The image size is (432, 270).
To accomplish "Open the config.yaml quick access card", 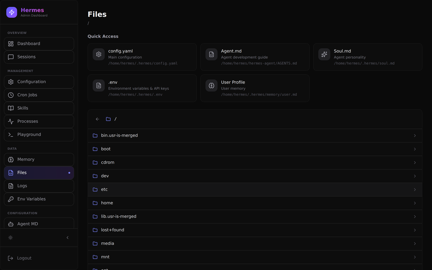I will pos(142,57).
